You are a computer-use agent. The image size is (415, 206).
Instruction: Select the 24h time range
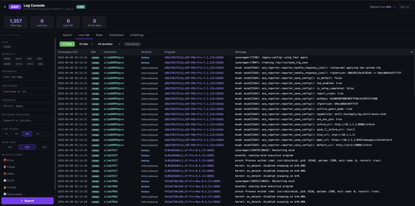pyautogui.click(x=27, y=134)
